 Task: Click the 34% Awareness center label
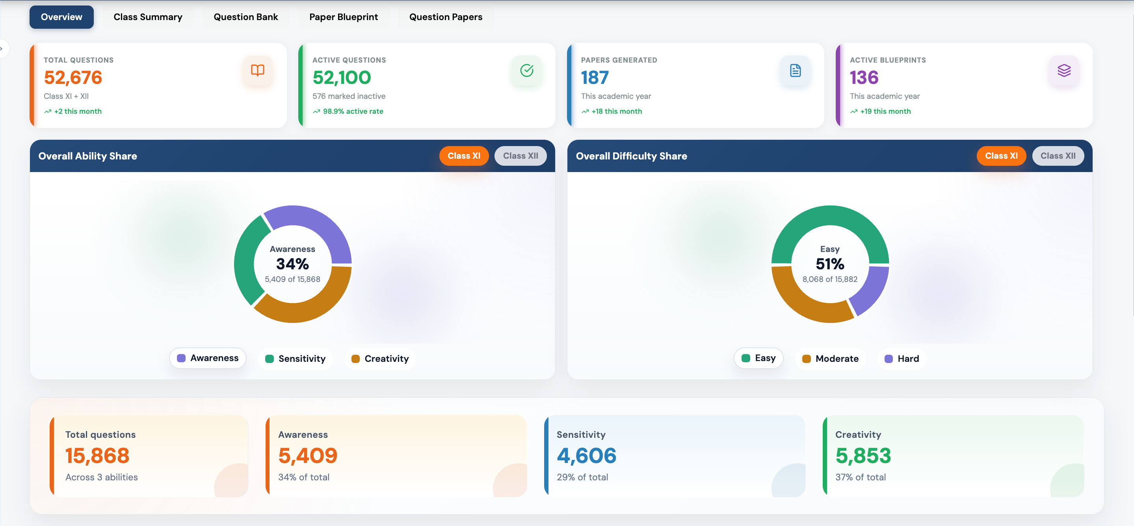pyautogui.click(x=292, y=264)
